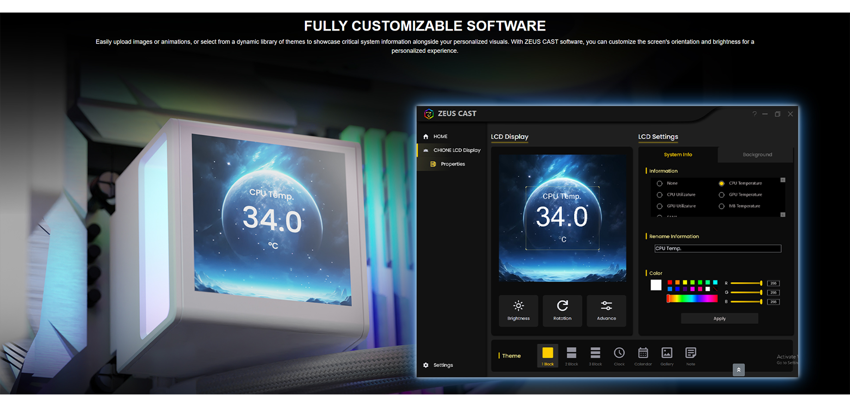Select the None information option
Image resolution: width=850 pixels, height=407 pixels.
(660, 184)
